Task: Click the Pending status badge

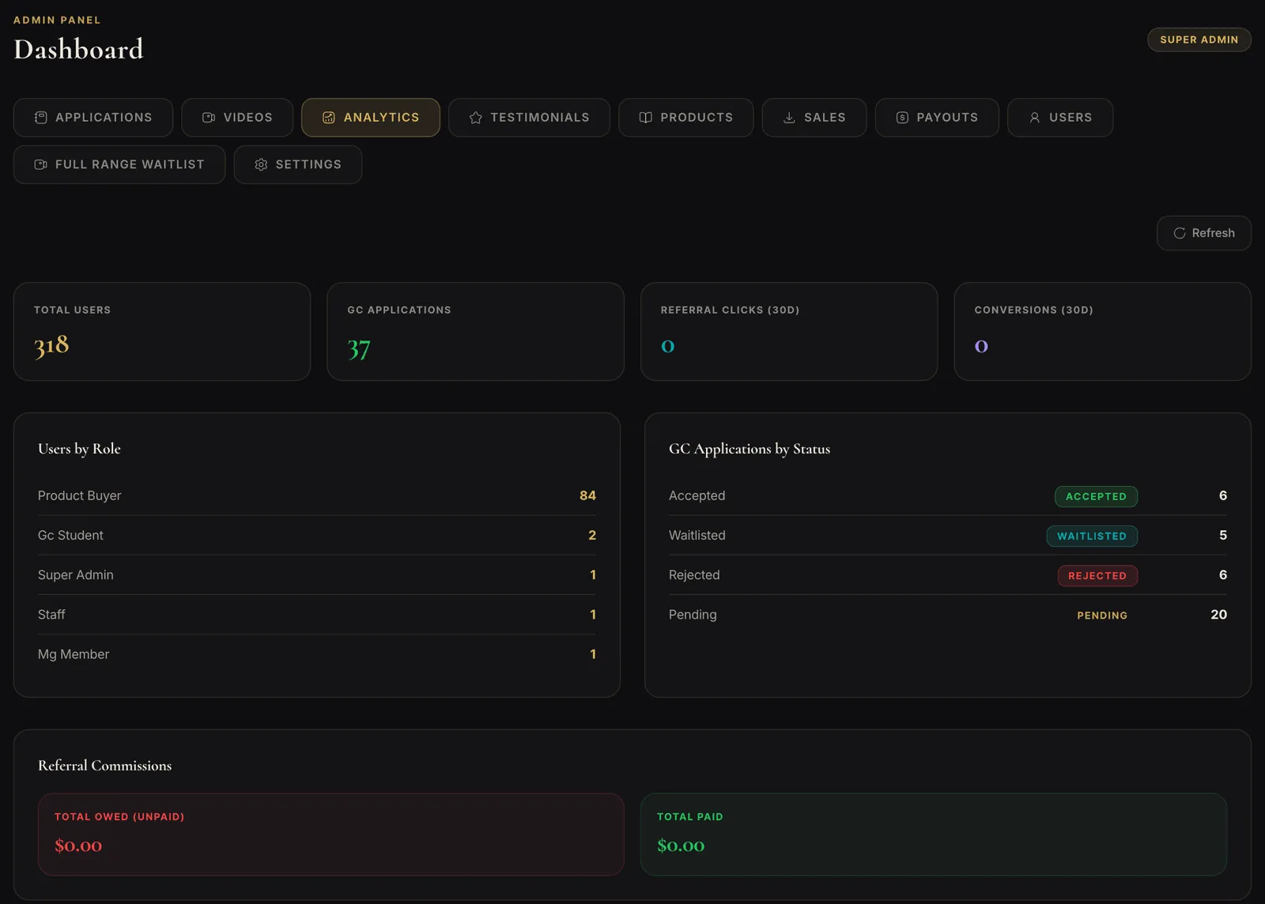Action: point(1102,615)
